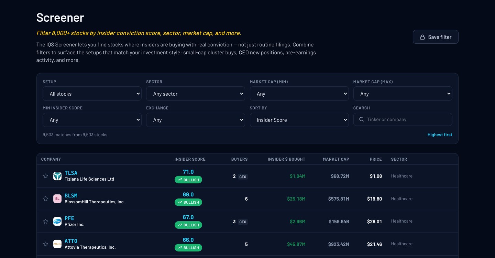The height and width of the screenshot is (258, 495).
Task: Click the $1.04M insider bought value
Action: point(297,176)
